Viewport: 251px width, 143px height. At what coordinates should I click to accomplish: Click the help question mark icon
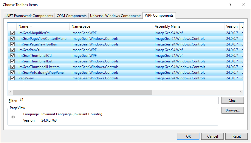(230, 5)
